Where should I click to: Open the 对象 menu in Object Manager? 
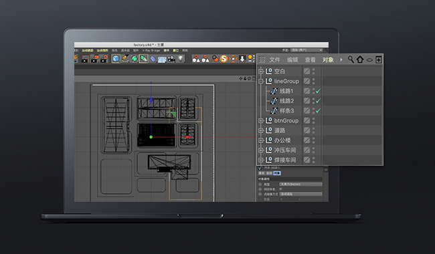click(x=328, y=60)
